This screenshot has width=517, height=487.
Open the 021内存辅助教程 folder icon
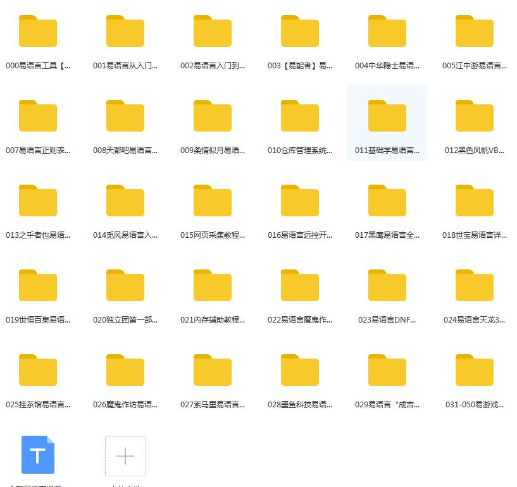coord(213,285)
